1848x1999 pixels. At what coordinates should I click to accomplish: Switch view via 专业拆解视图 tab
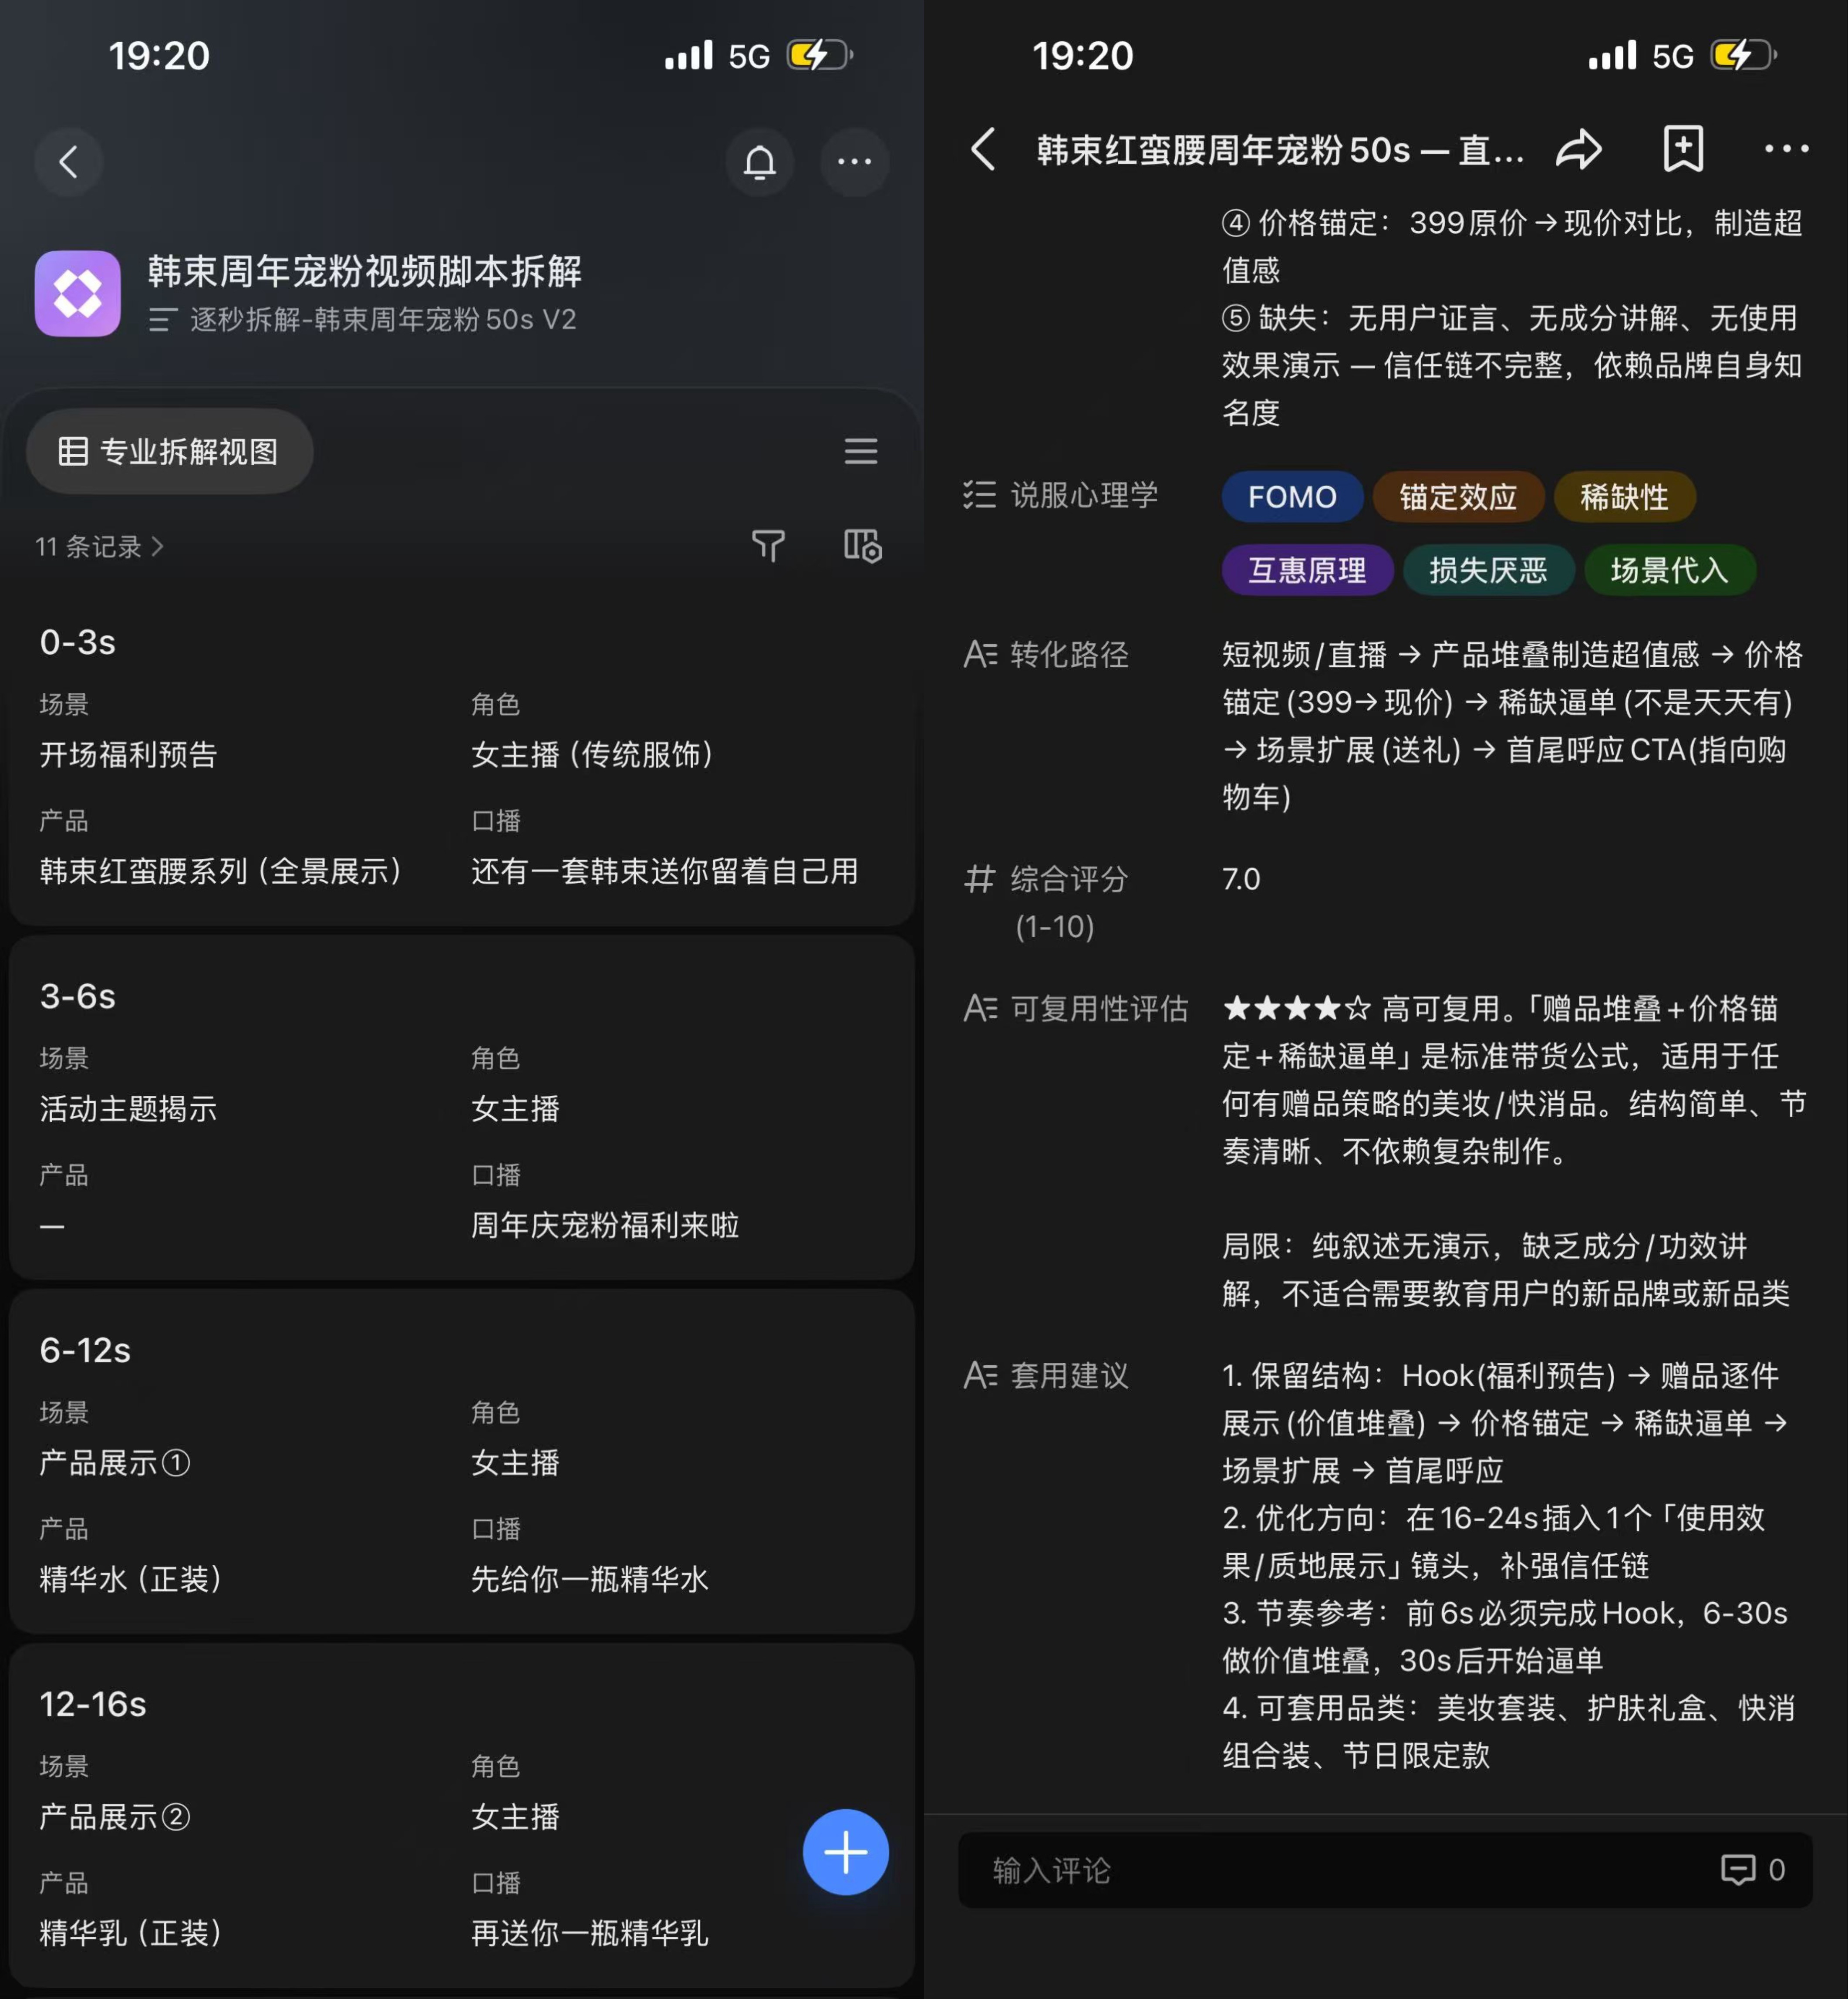(x=169, y=451)
